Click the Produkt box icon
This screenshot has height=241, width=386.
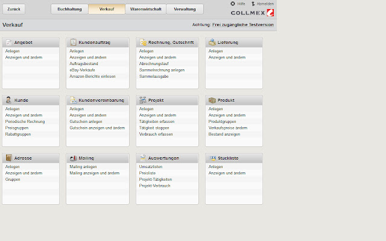coord(212,100)
